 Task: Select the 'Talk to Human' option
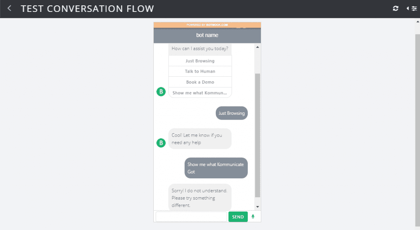point(200,71)
